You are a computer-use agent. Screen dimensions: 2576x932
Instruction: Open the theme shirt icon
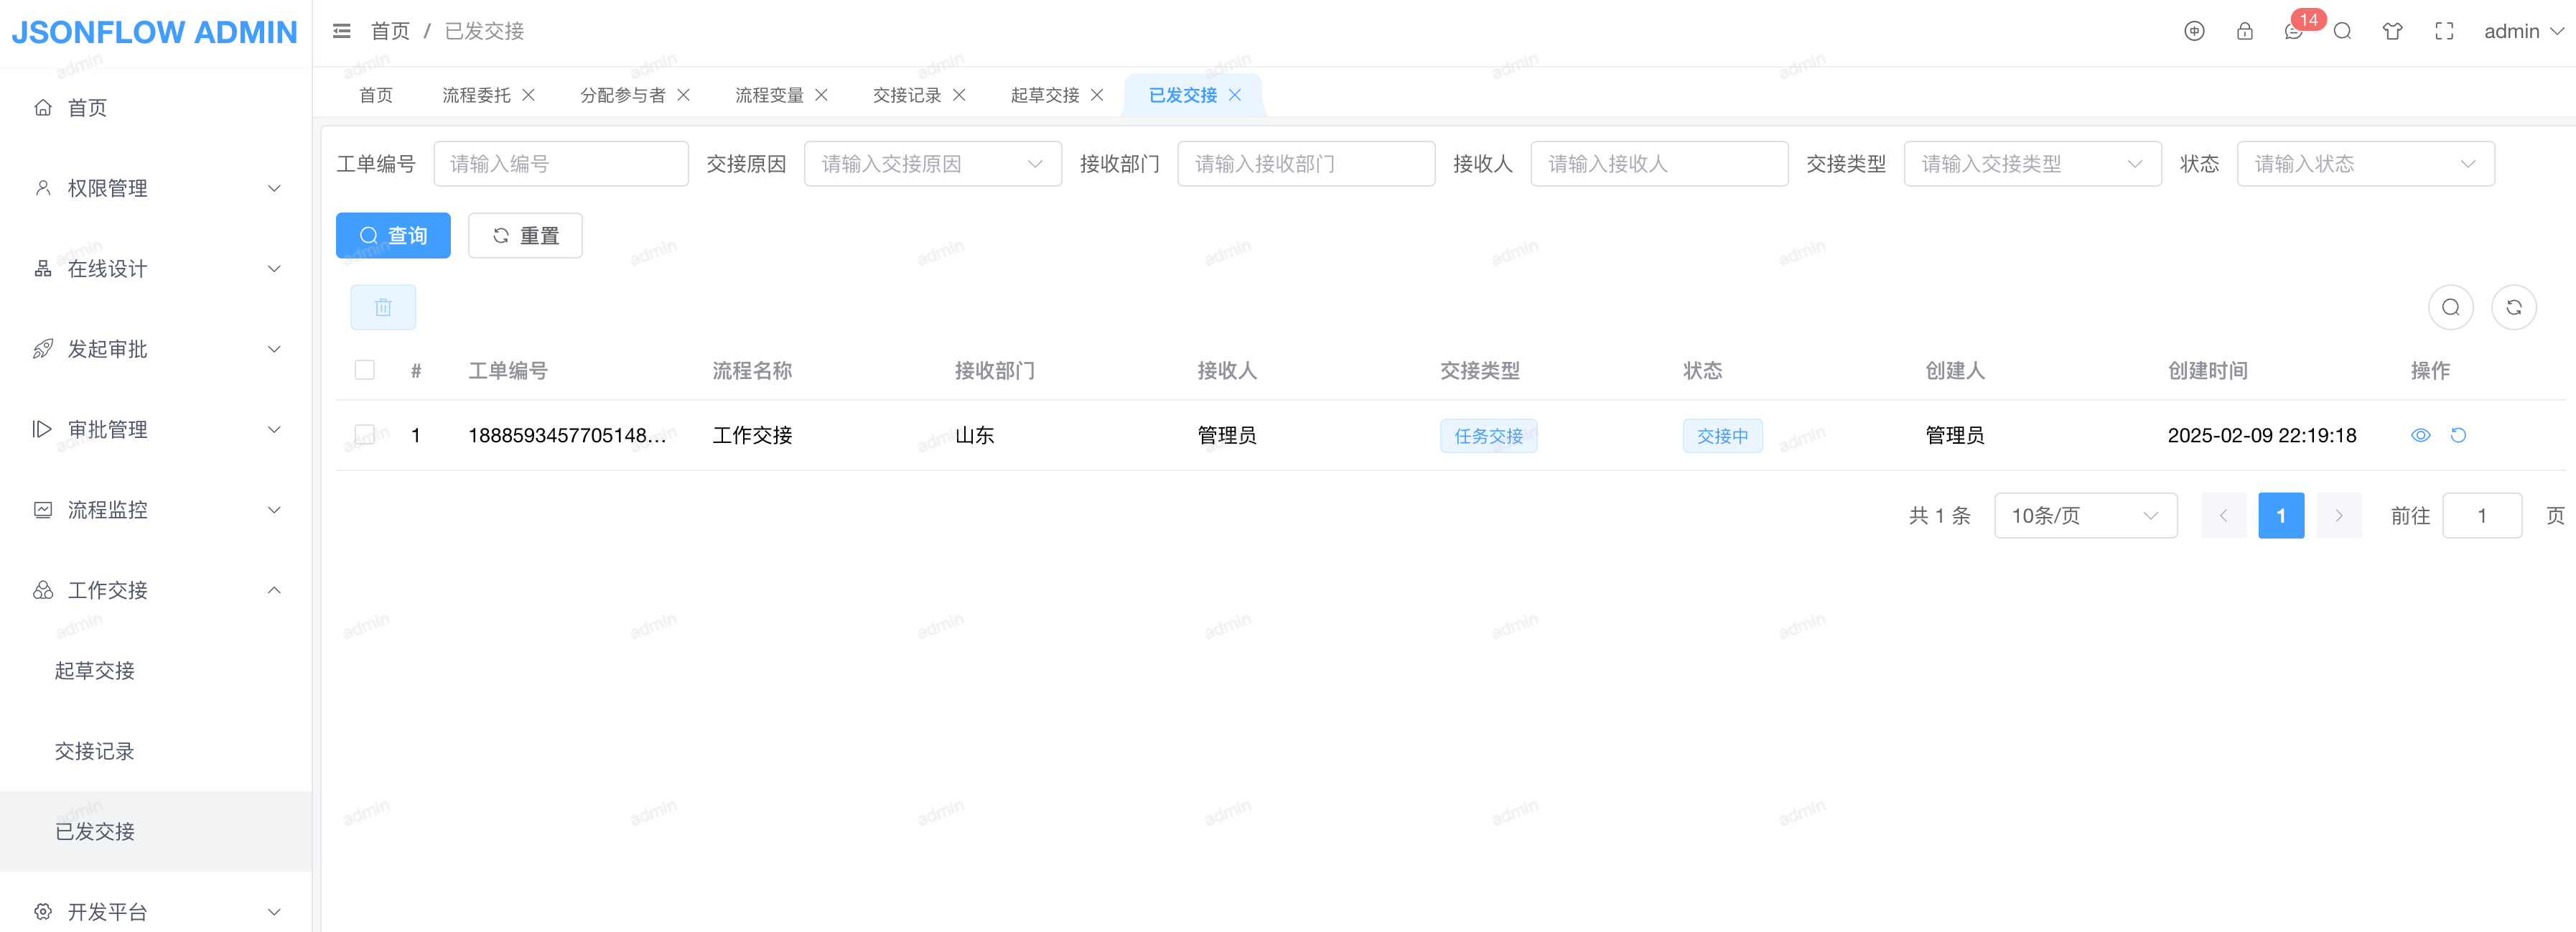coord(2392,31)
